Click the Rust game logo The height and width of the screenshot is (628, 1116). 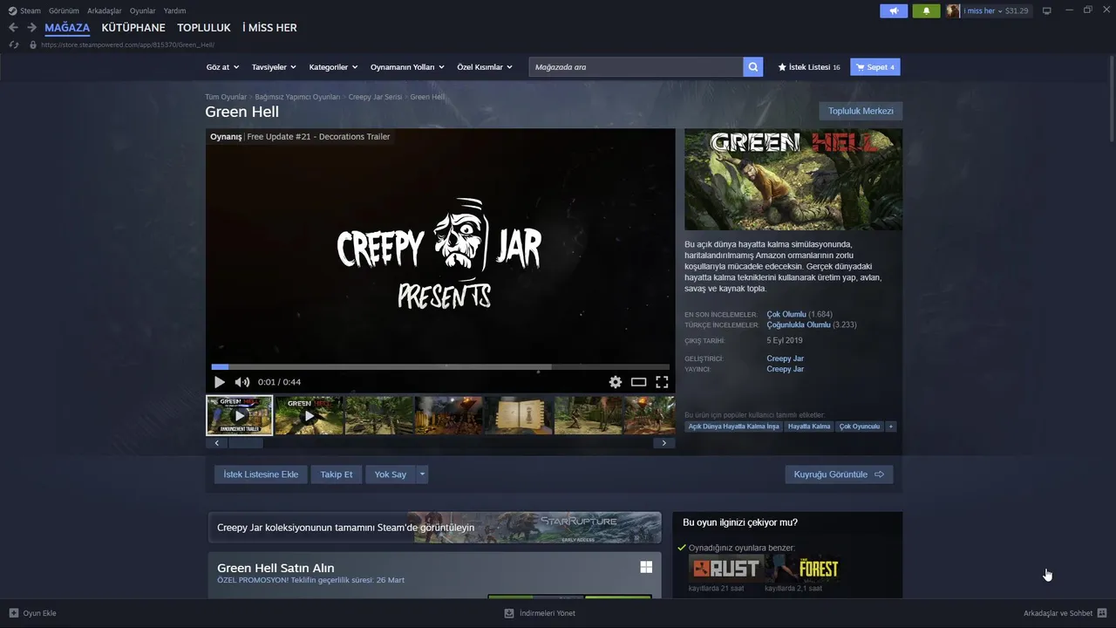(725, 569)
